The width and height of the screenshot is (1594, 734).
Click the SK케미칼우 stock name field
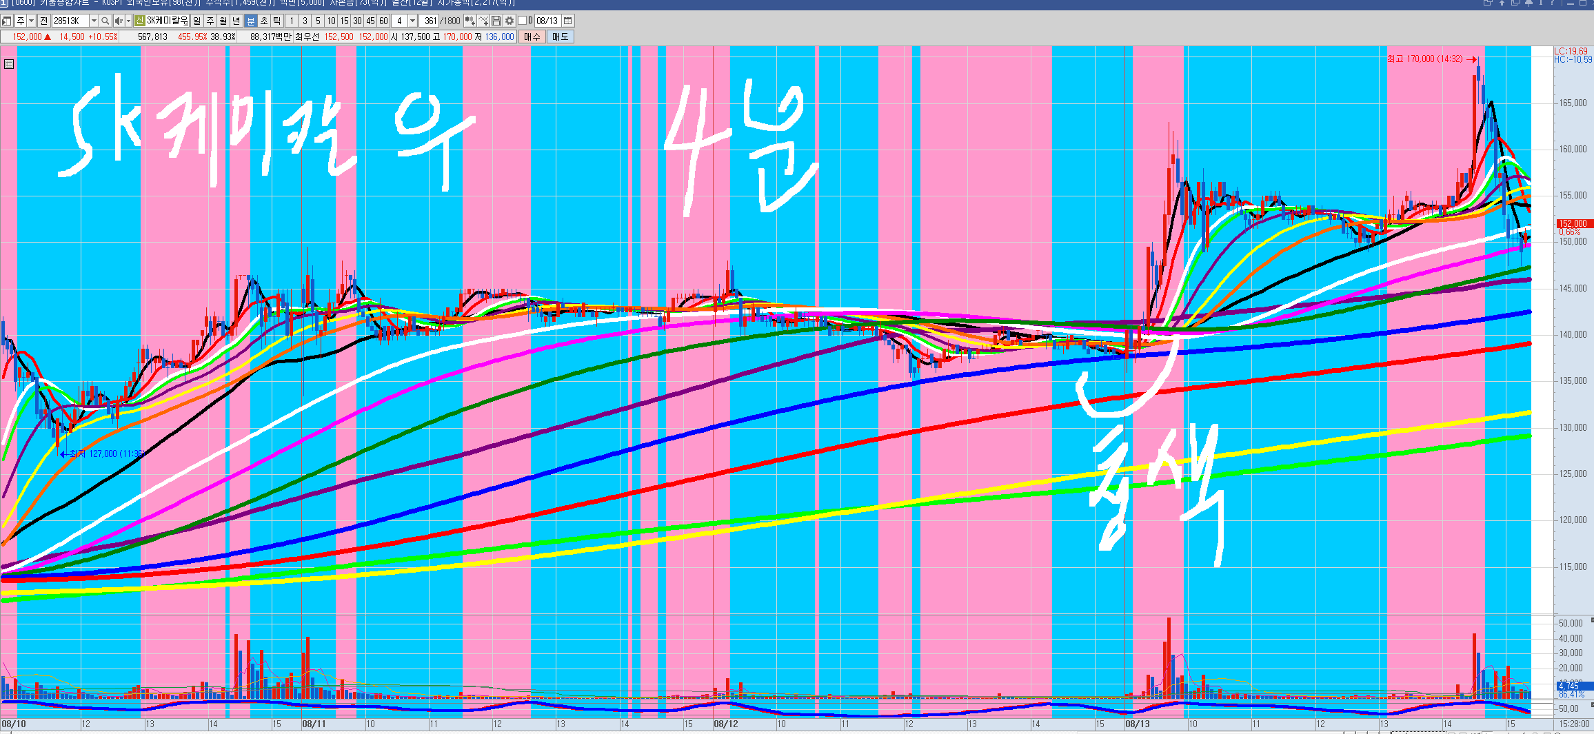tap(168, 21)
